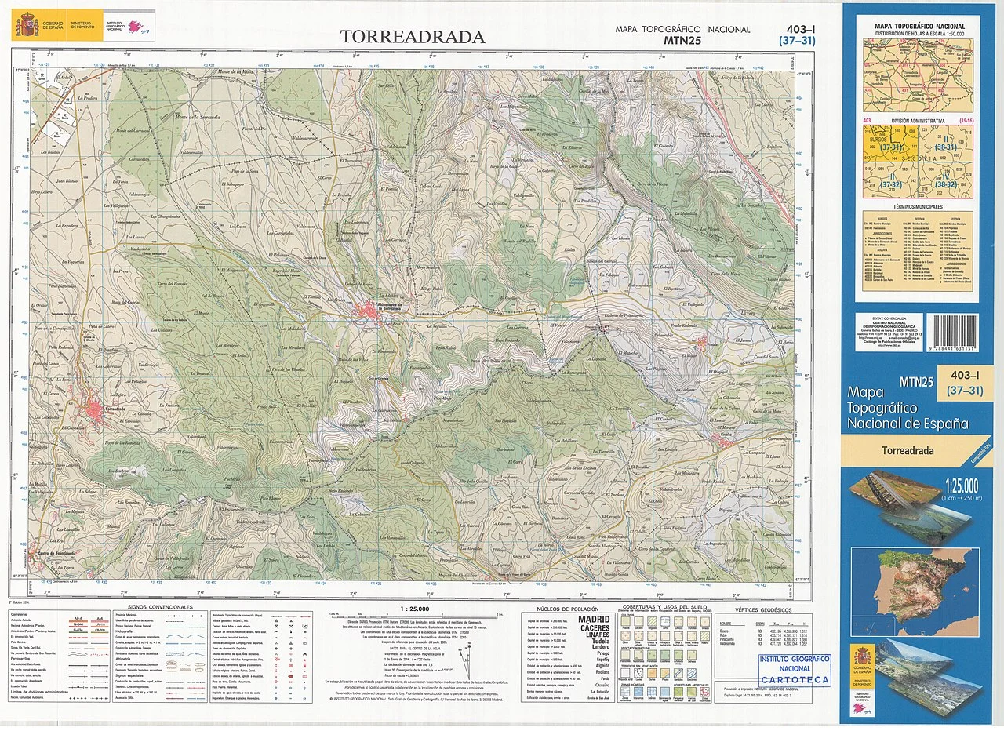1004x731 pixels.
Task: Click sheet 403 in the 1:50.000 distribution map
Action: point(905,66)
